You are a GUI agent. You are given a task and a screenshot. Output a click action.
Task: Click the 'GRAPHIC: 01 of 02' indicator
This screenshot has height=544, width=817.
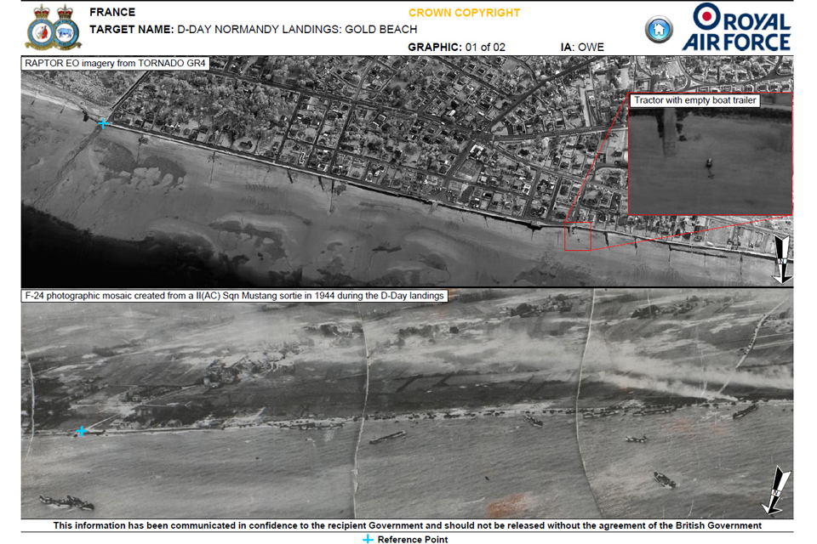[x=456, y=47]
